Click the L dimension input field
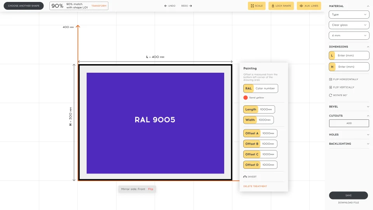Image resolution: width=373 pixels, height=210 pixels. pyautogui.click(x=349, y=56)
